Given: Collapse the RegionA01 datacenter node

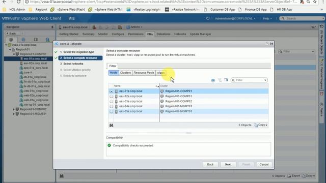Looking at the screenshot, I should (x=10, y=50).
